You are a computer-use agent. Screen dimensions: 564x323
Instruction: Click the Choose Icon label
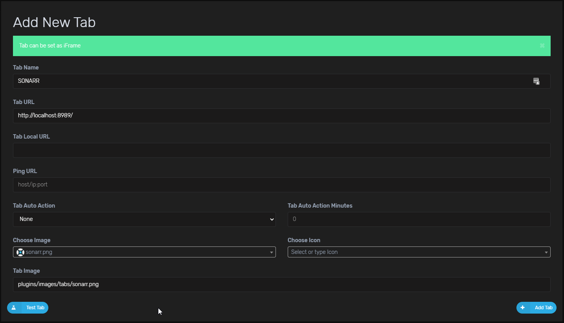tap(304, 240)
